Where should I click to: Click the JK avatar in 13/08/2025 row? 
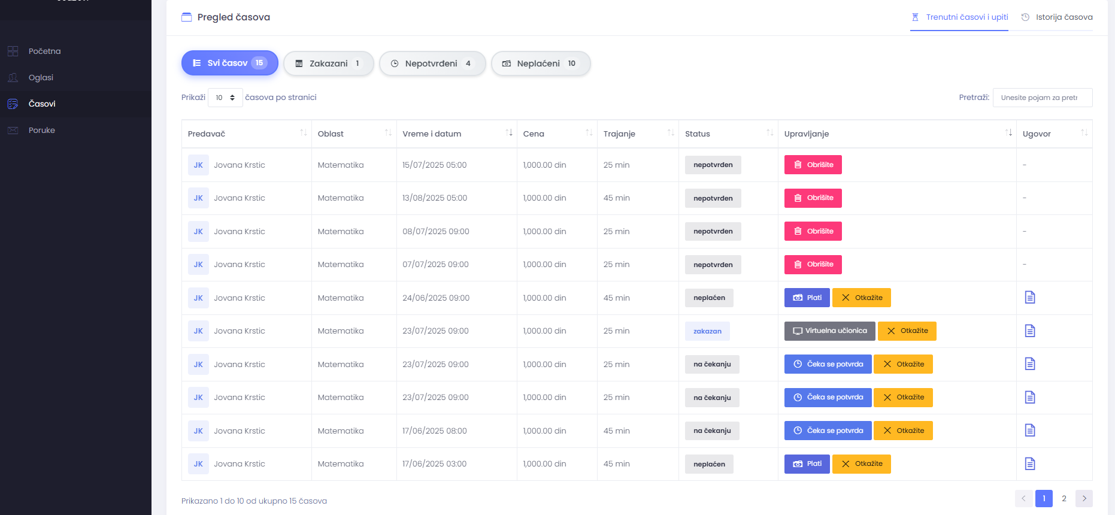[x=198, y=198]
